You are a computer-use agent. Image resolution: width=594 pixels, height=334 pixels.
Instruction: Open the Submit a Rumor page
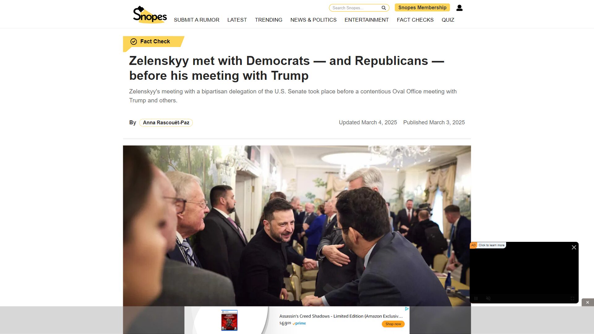(x=196, y=20)
